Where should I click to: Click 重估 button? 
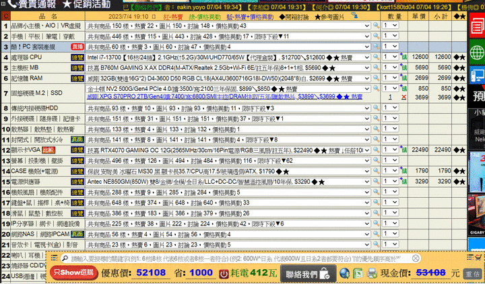tap(473, 274)
